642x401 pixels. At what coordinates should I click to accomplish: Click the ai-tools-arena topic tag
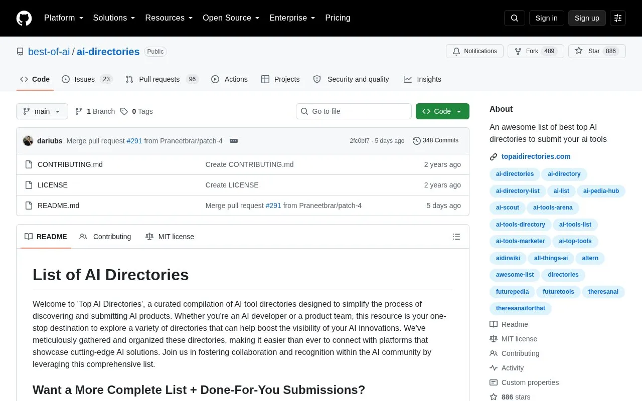pyautogui.click(x=553, y=208)
